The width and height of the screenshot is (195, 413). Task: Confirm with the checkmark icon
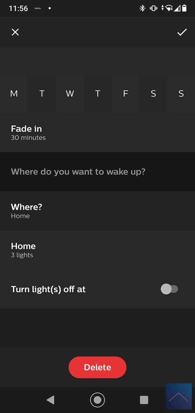pyautogui.click(x=182, y=32)
